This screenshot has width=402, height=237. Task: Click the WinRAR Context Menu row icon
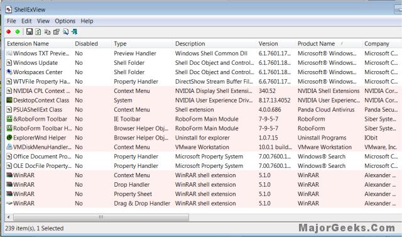point(9,175)
